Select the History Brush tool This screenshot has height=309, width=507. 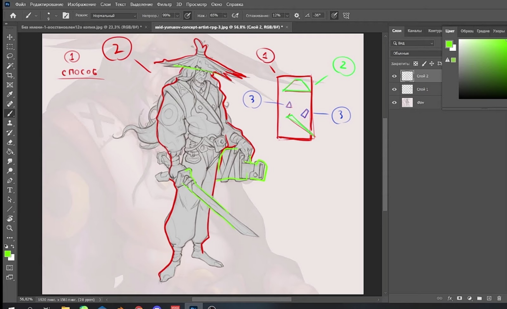pos(10,132)
